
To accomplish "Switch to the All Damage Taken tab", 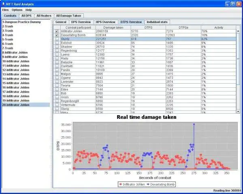I will 69,16.
